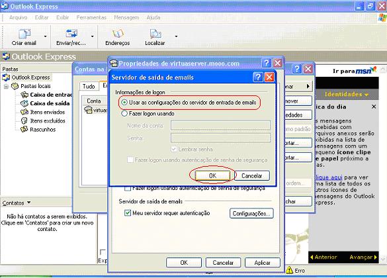The height and width of the screenshot is (278, 387).
Task: Click the Caixa de entrada folder icon
Action: tap(24, 95)
